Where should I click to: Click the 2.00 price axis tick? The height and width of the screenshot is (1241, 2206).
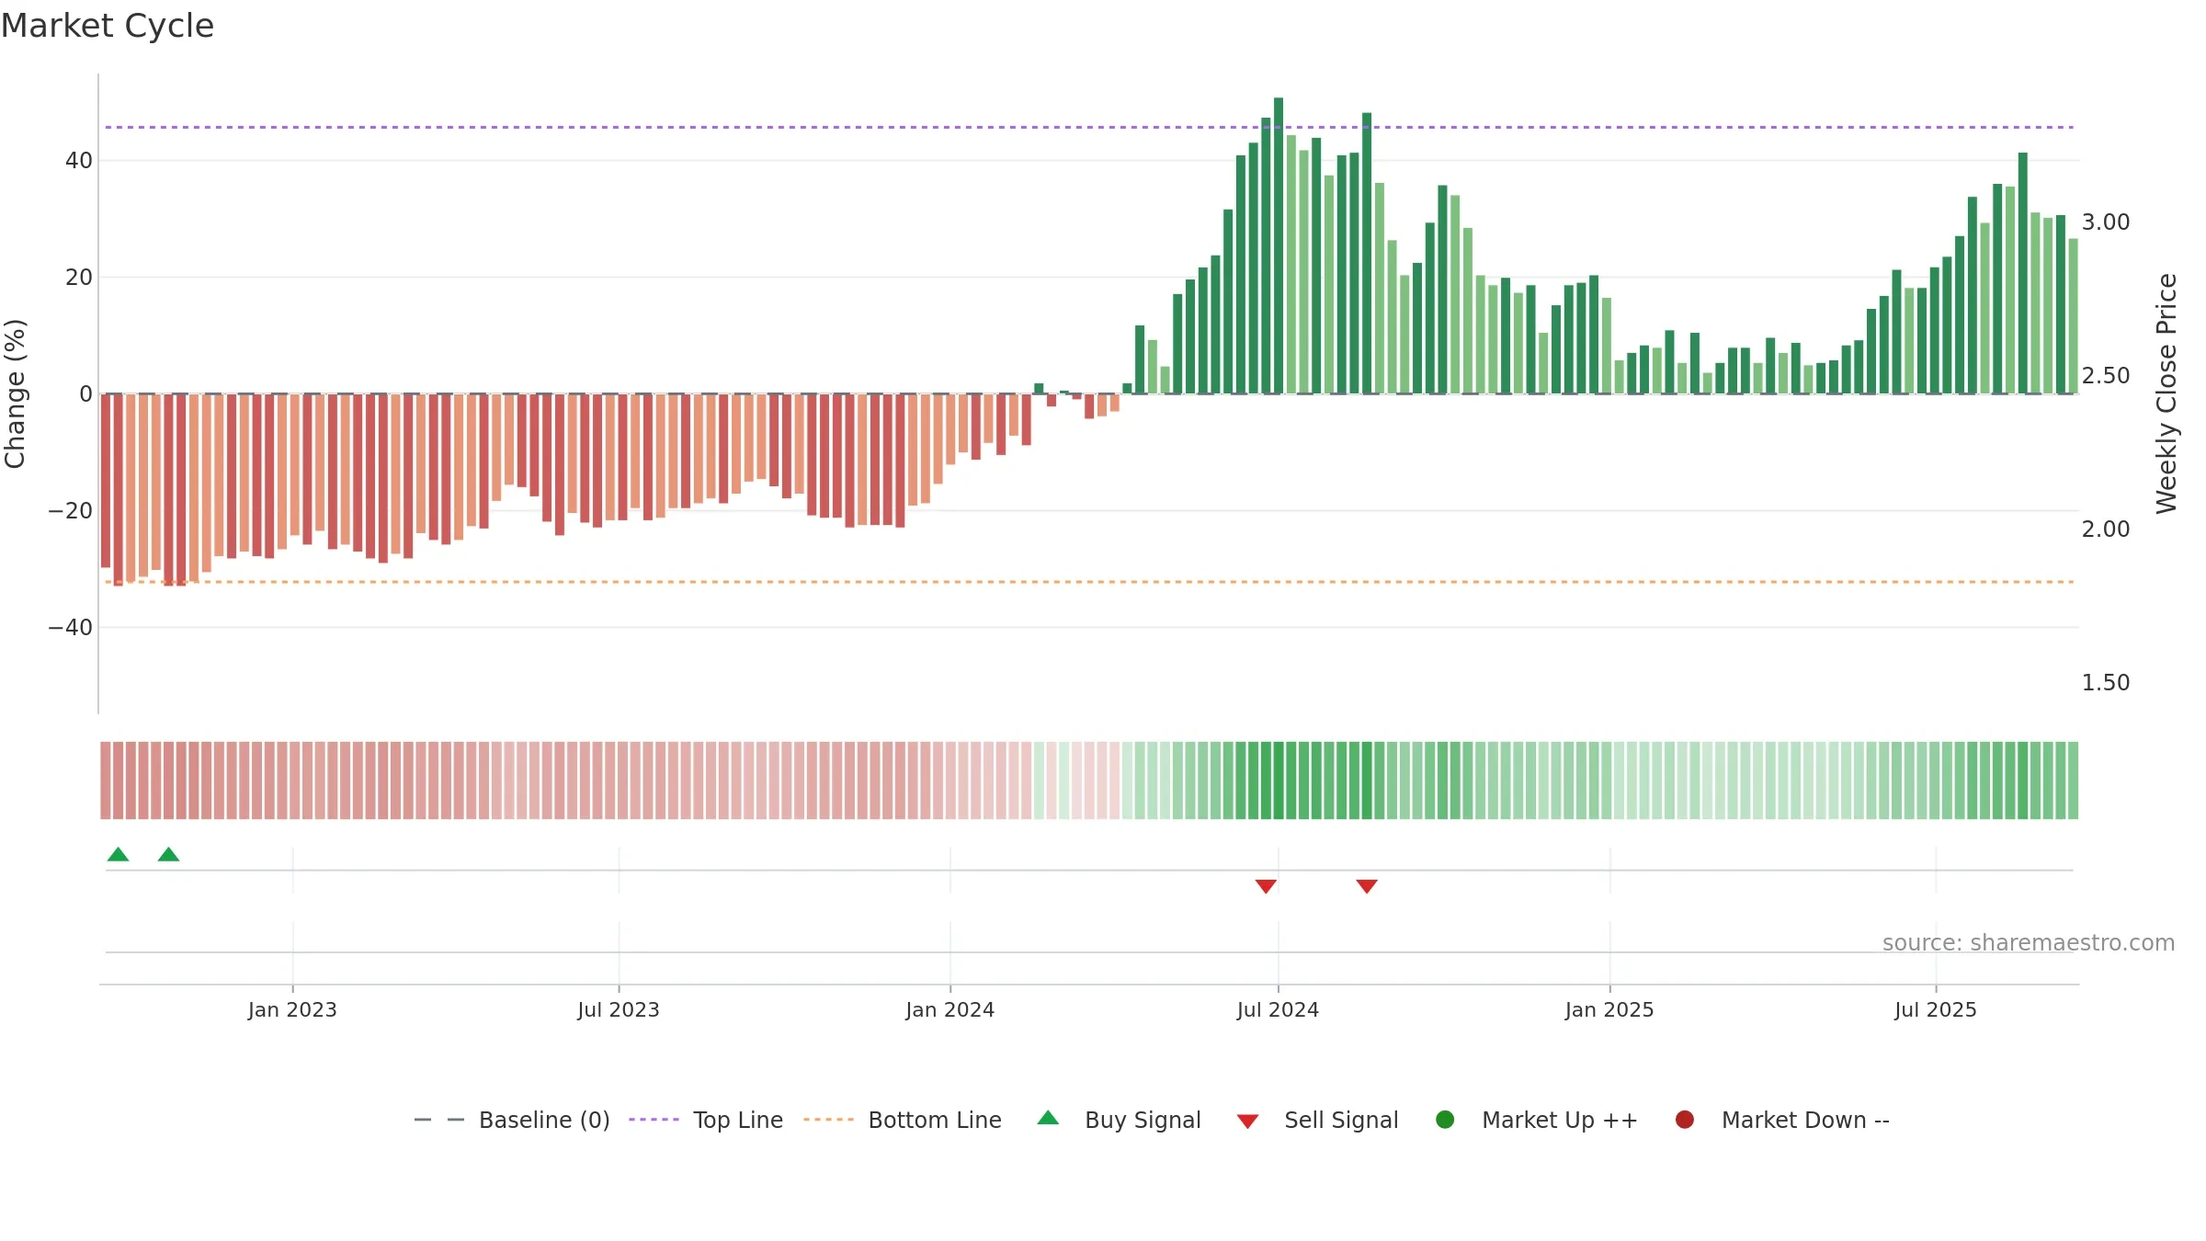(2106, 529)
